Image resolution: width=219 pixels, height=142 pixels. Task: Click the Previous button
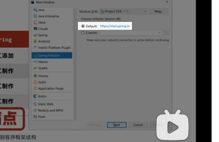(x=95, y=125)
